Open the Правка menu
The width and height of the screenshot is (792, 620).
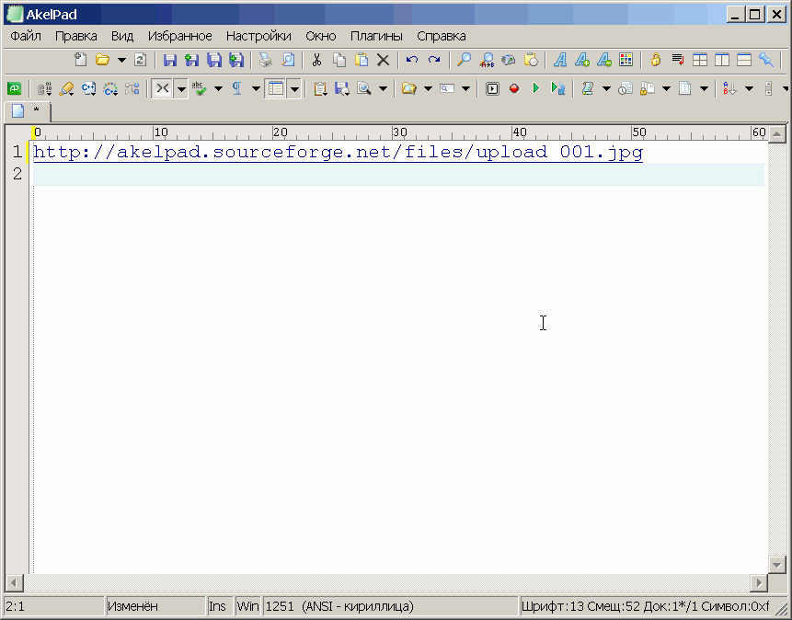75,36
